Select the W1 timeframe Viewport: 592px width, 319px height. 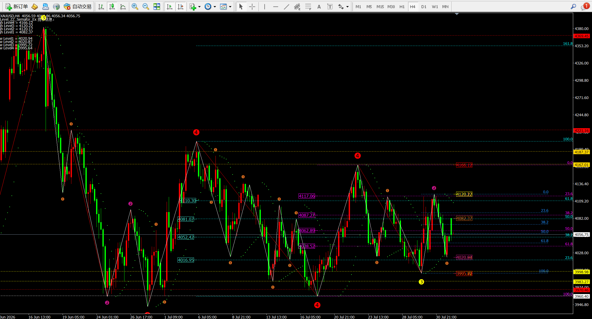(x=435, y=7)
